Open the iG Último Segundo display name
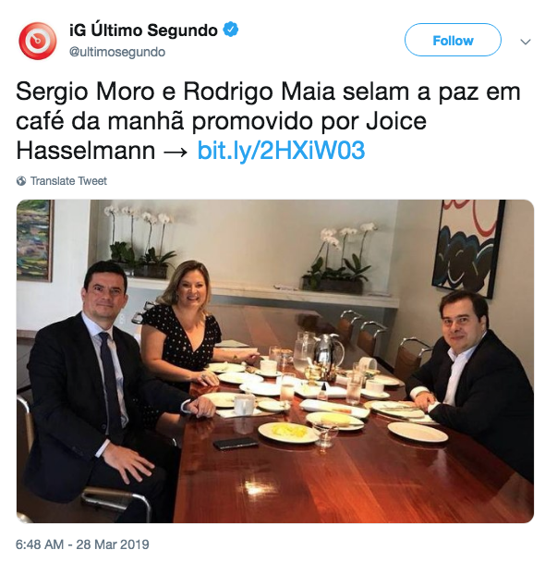This screenshot has height=562, width=557. click(x=143, y=30)
